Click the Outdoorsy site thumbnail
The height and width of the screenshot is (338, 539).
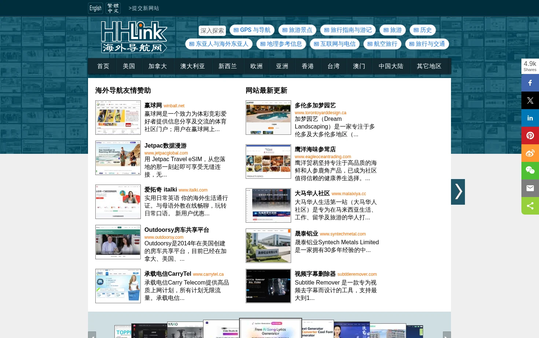(x=118, y=242)
